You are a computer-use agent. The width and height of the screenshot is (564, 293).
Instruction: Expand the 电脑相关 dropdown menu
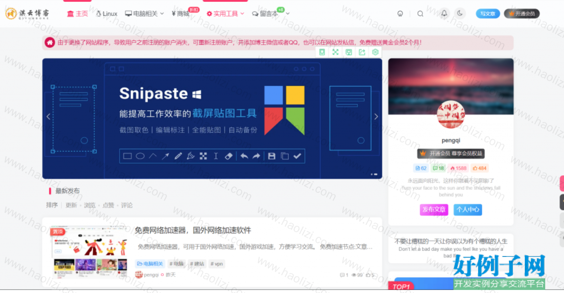tap(144, 14)
